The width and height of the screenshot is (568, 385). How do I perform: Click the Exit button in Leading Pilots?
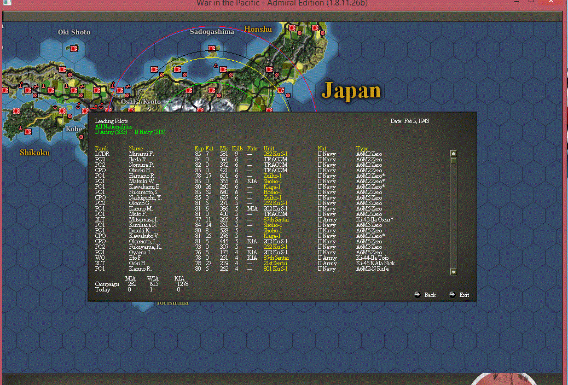point(459,295)
